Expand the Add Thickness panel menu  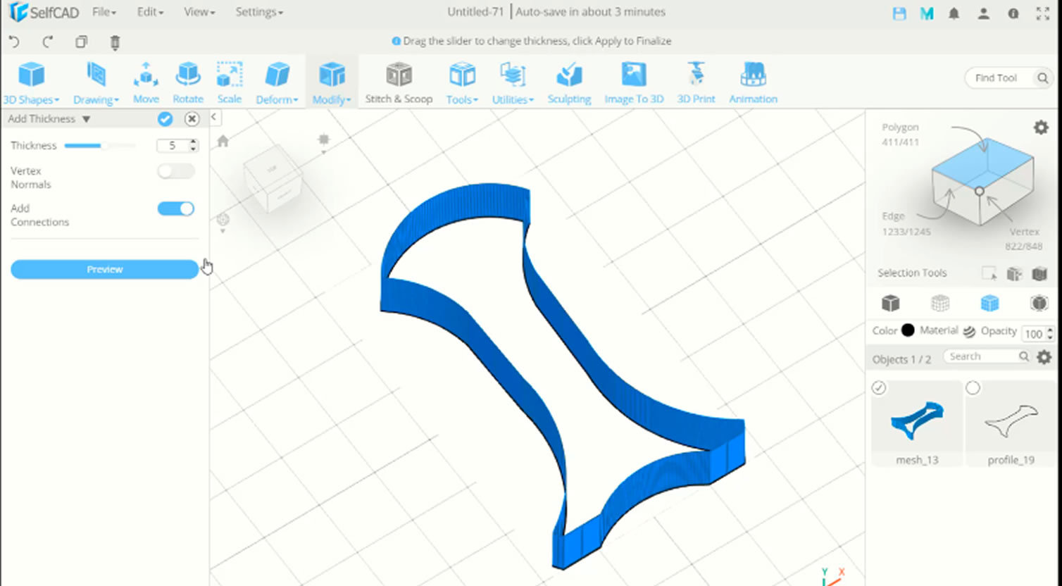86,119
